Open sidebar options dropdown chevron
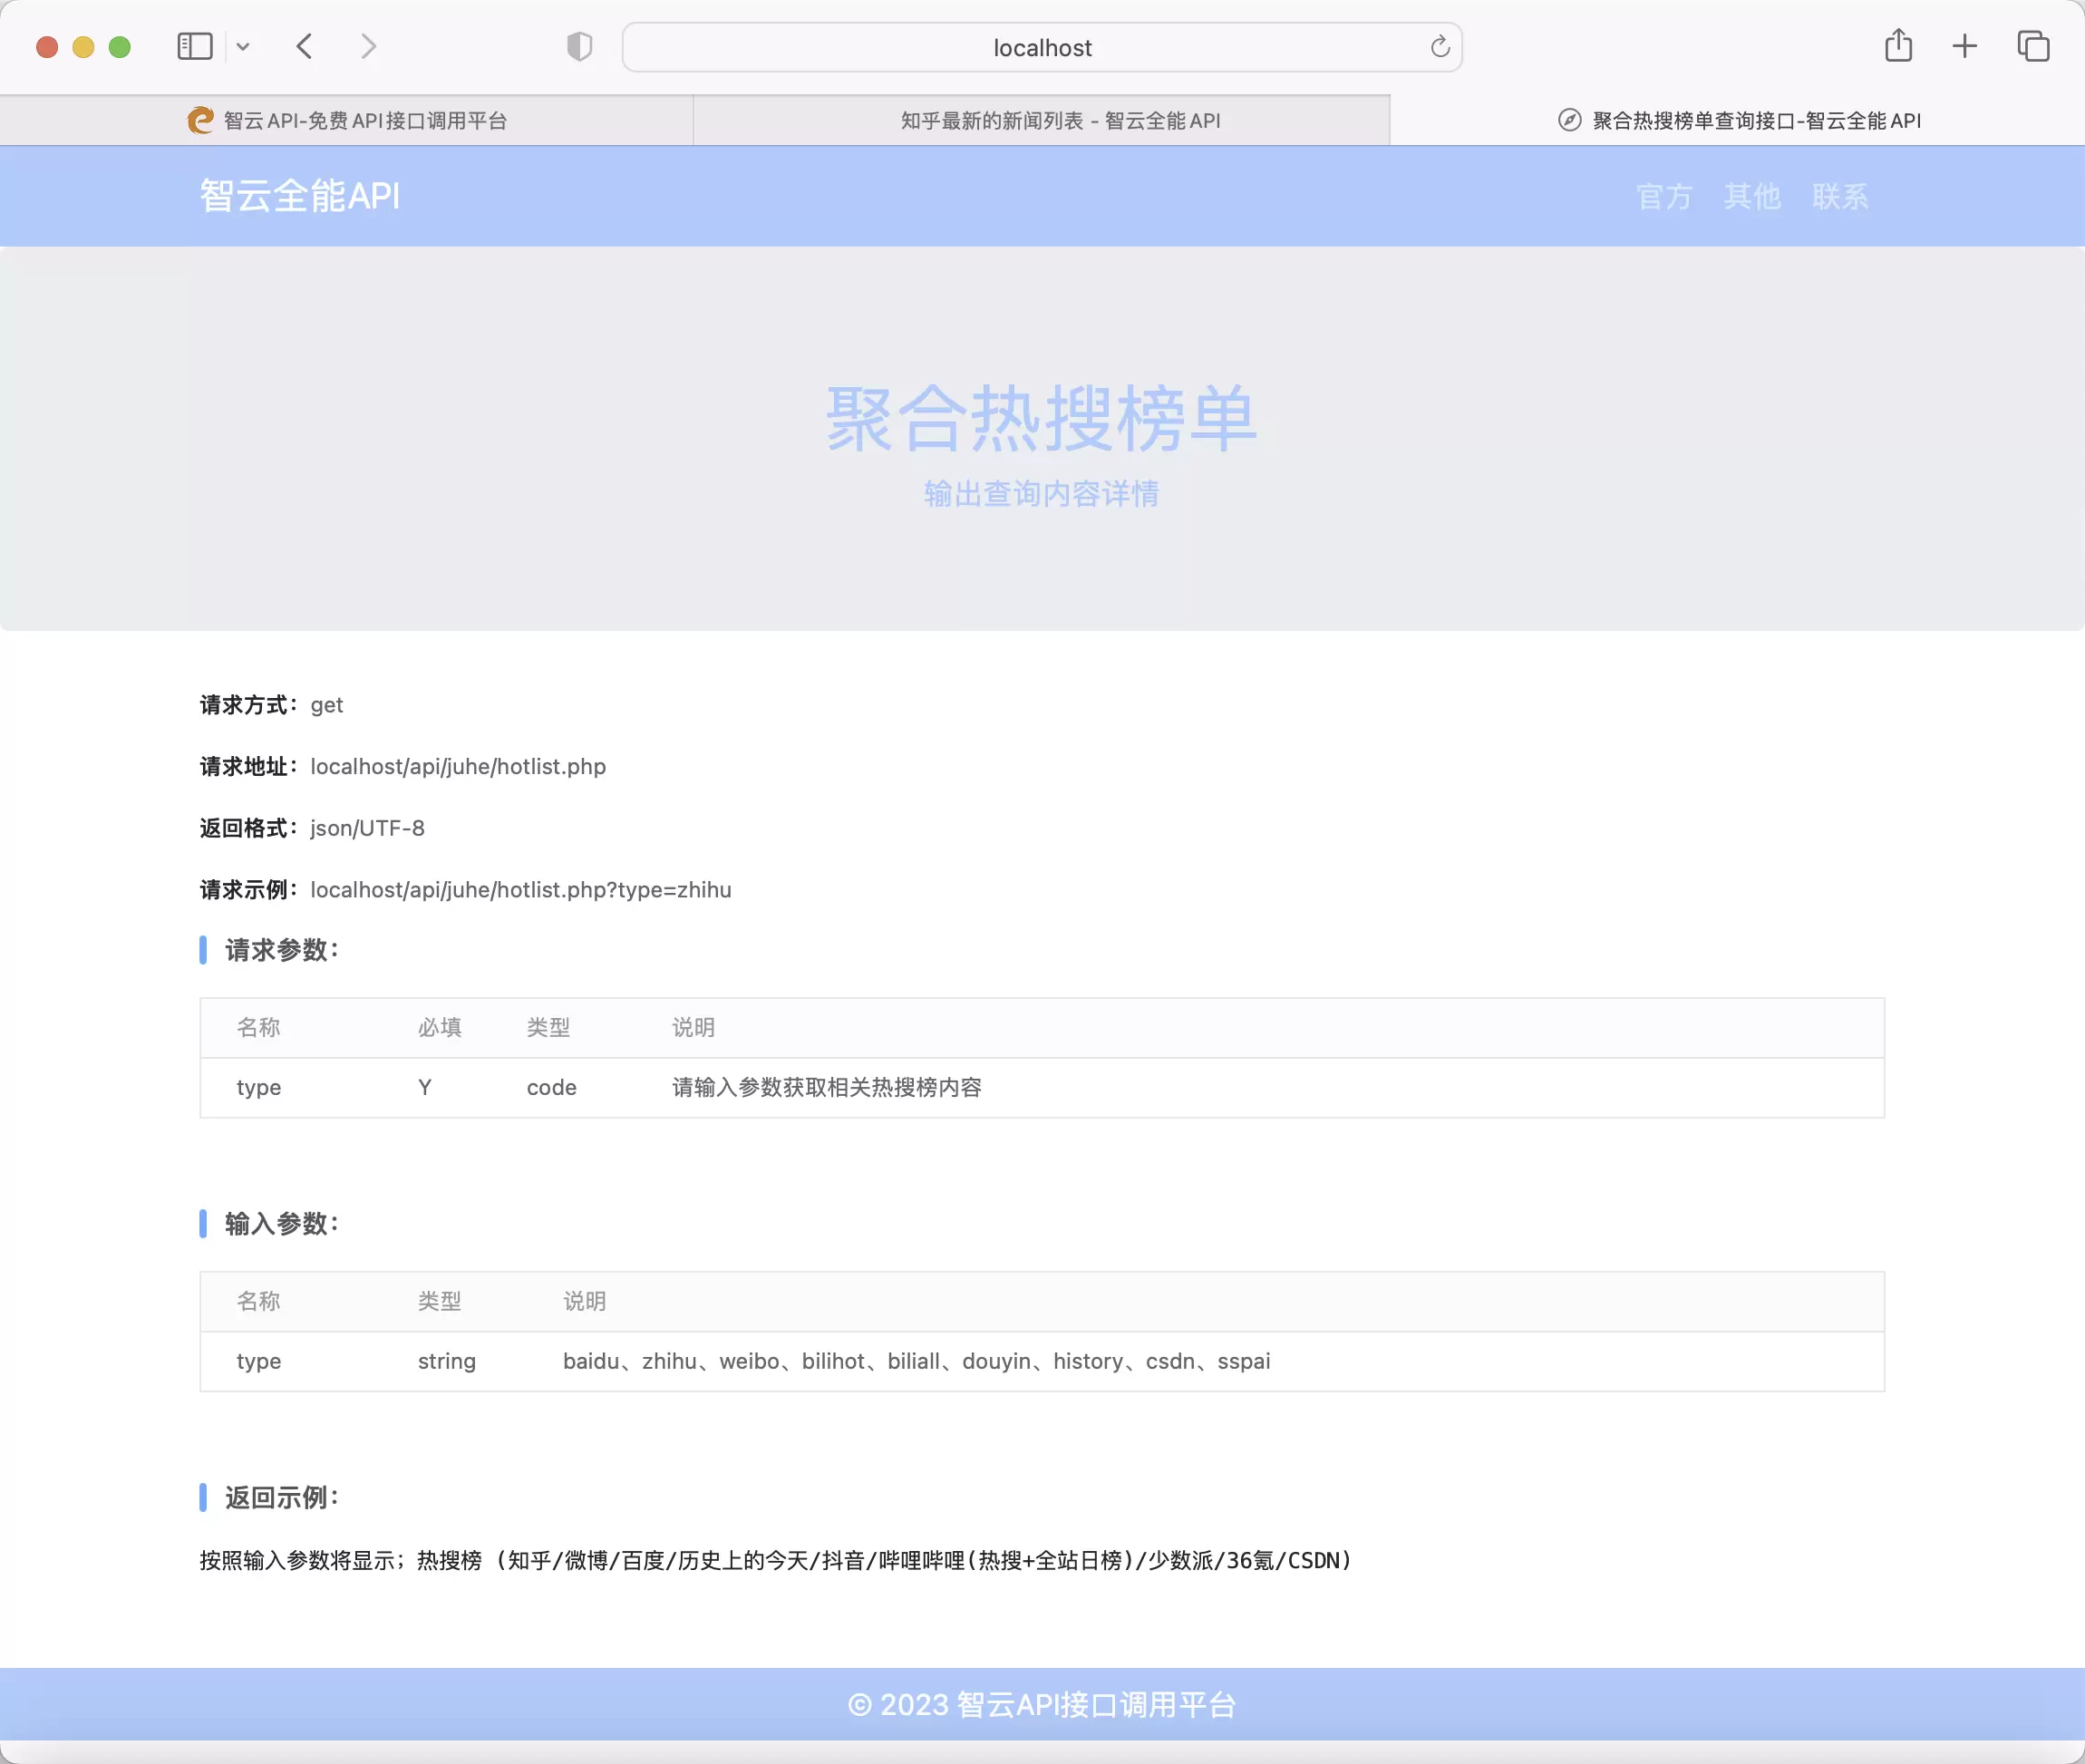The width and height of the screenshot is (2085, 1764). click(243, 47)
